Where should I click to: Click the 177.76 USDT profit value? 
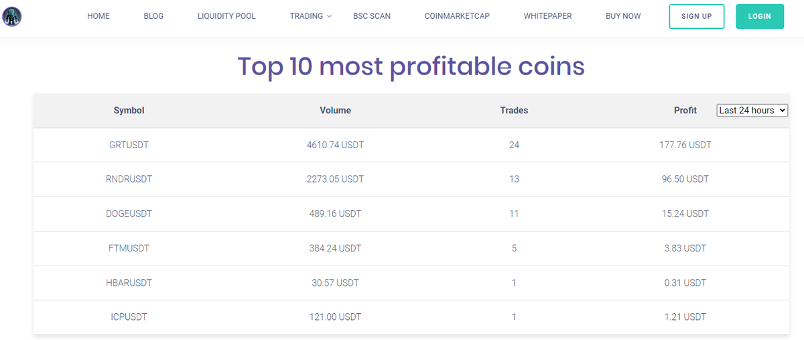tap(685, 145)
